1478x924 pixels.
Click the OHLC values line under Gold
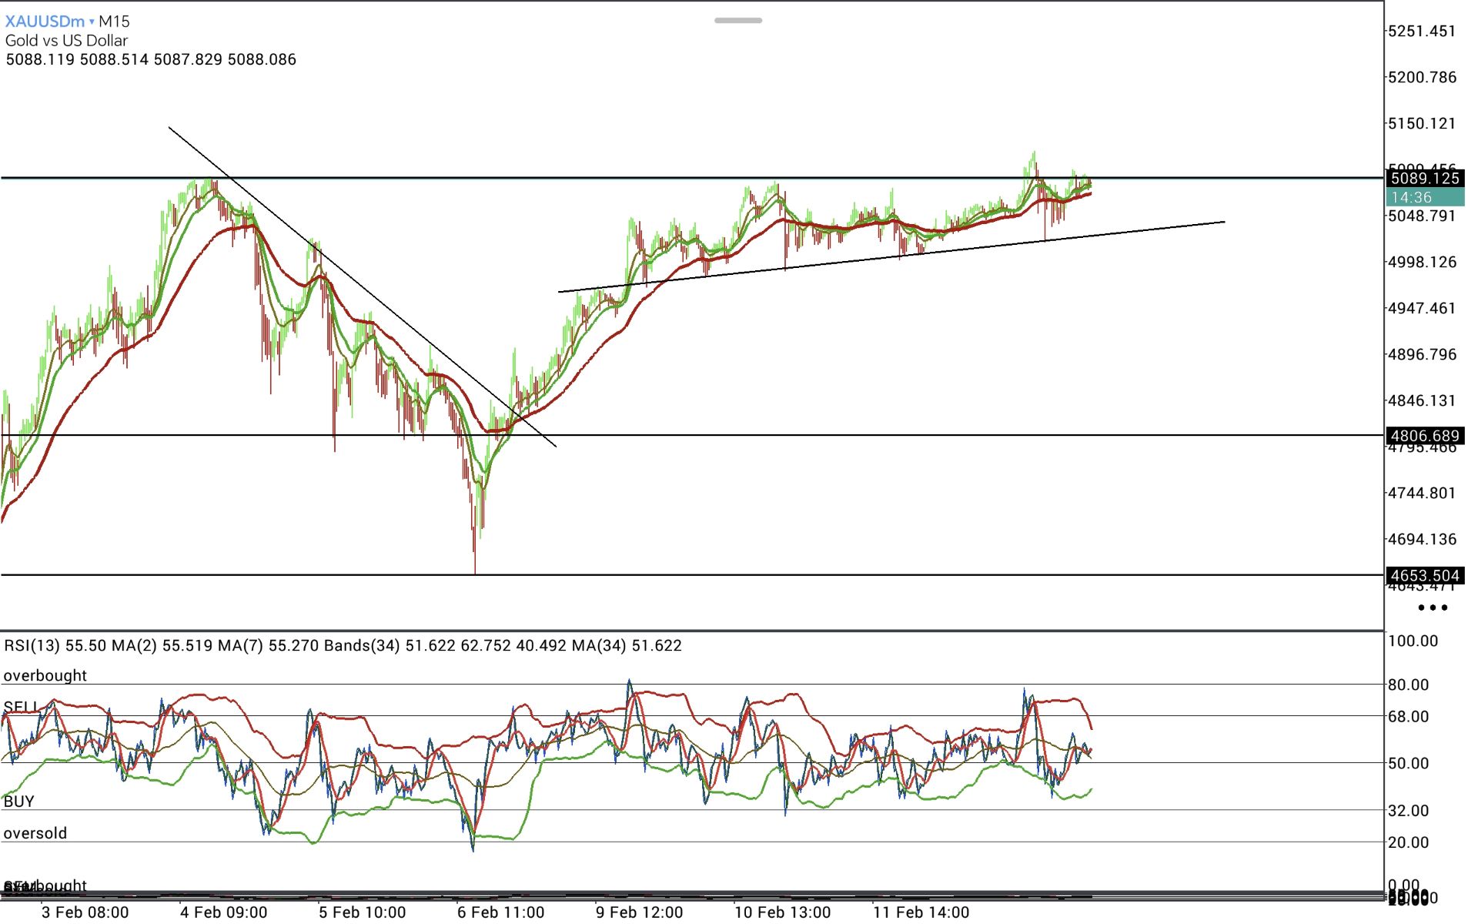pos(151,59)
